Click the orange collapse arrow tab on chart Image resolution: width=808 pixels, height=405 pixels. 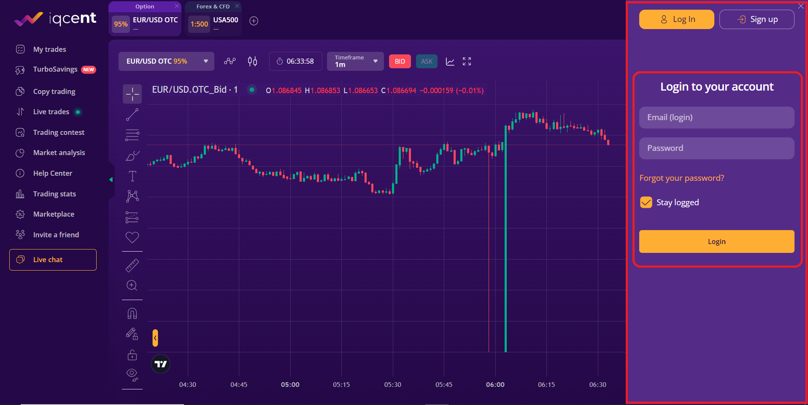155,338
